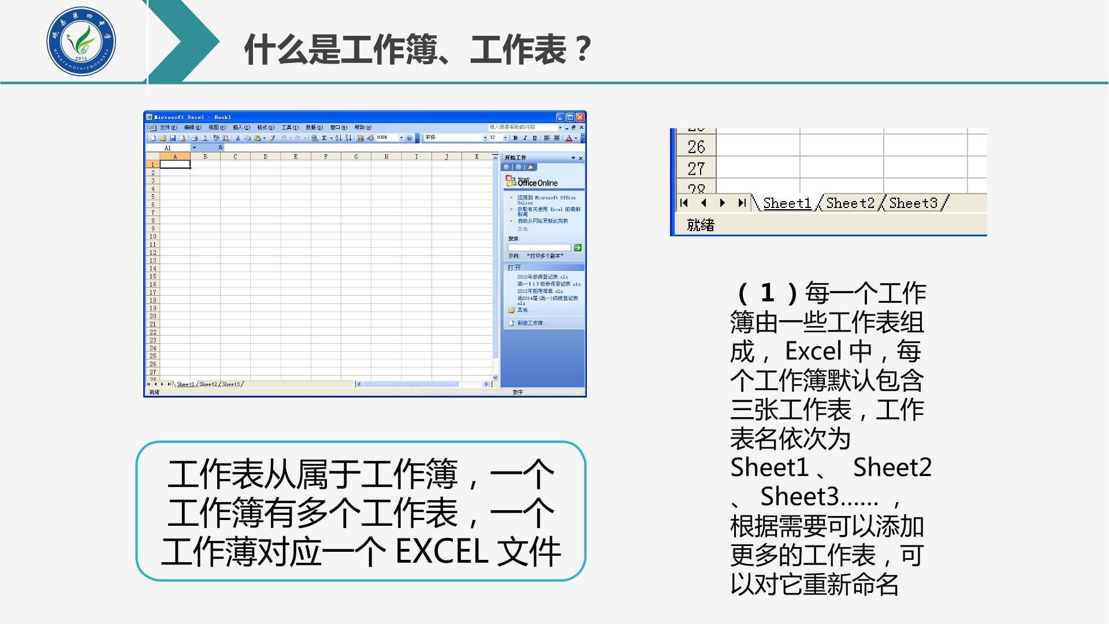
Task: Open the zoom 100% dropdown
Action: [401, 138]
